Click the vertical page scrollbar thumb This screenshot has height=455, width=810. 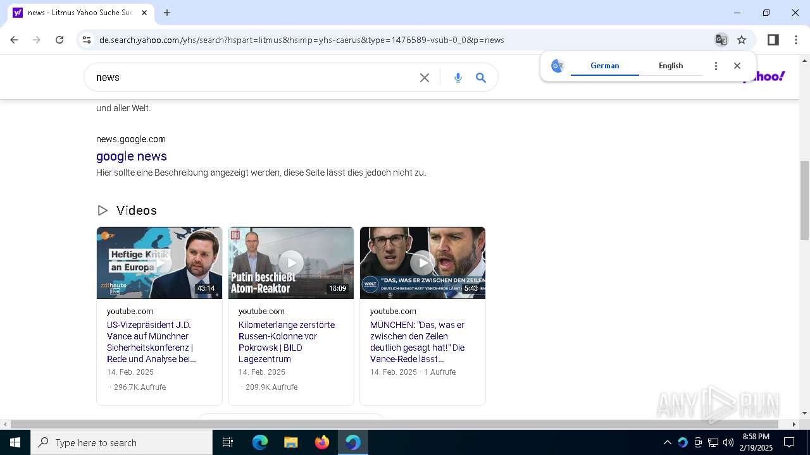[x=804, y=201]
